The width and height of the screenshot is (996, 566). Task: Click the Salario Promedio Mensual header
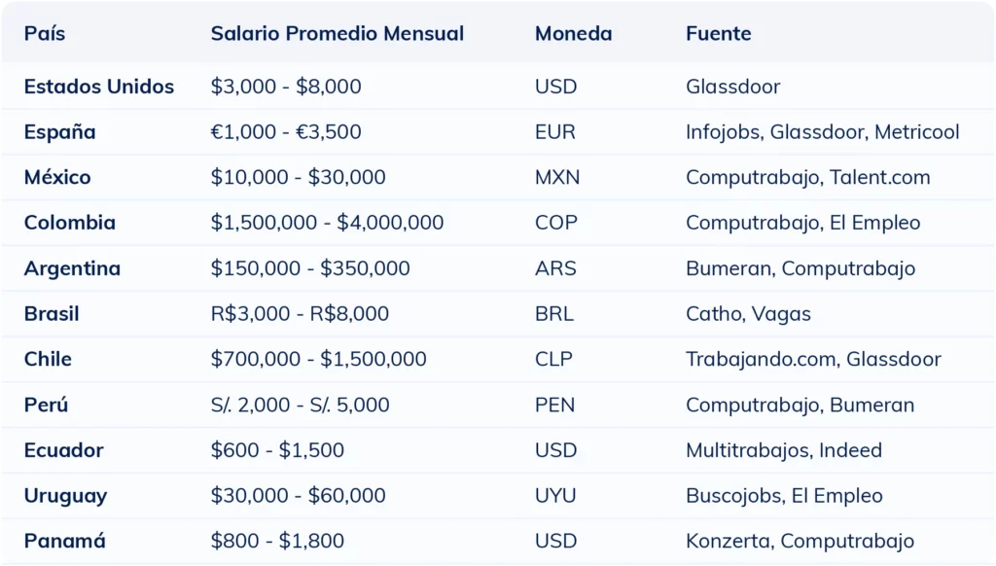[x=337, y=34]
